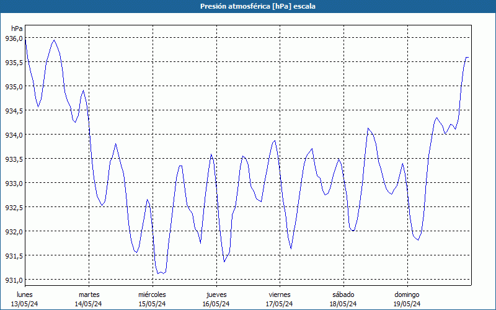Click the date 19/05/24
496x310 pixels.
coord(407,304)
